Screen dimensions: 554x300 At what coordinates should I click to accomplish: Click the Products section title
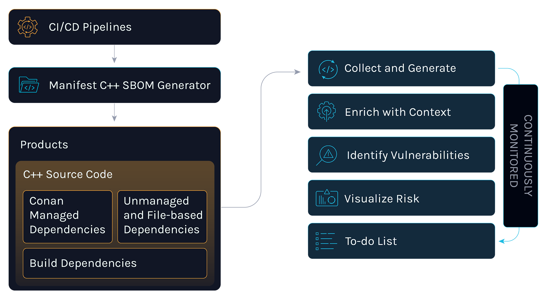(x=44, y=145)
